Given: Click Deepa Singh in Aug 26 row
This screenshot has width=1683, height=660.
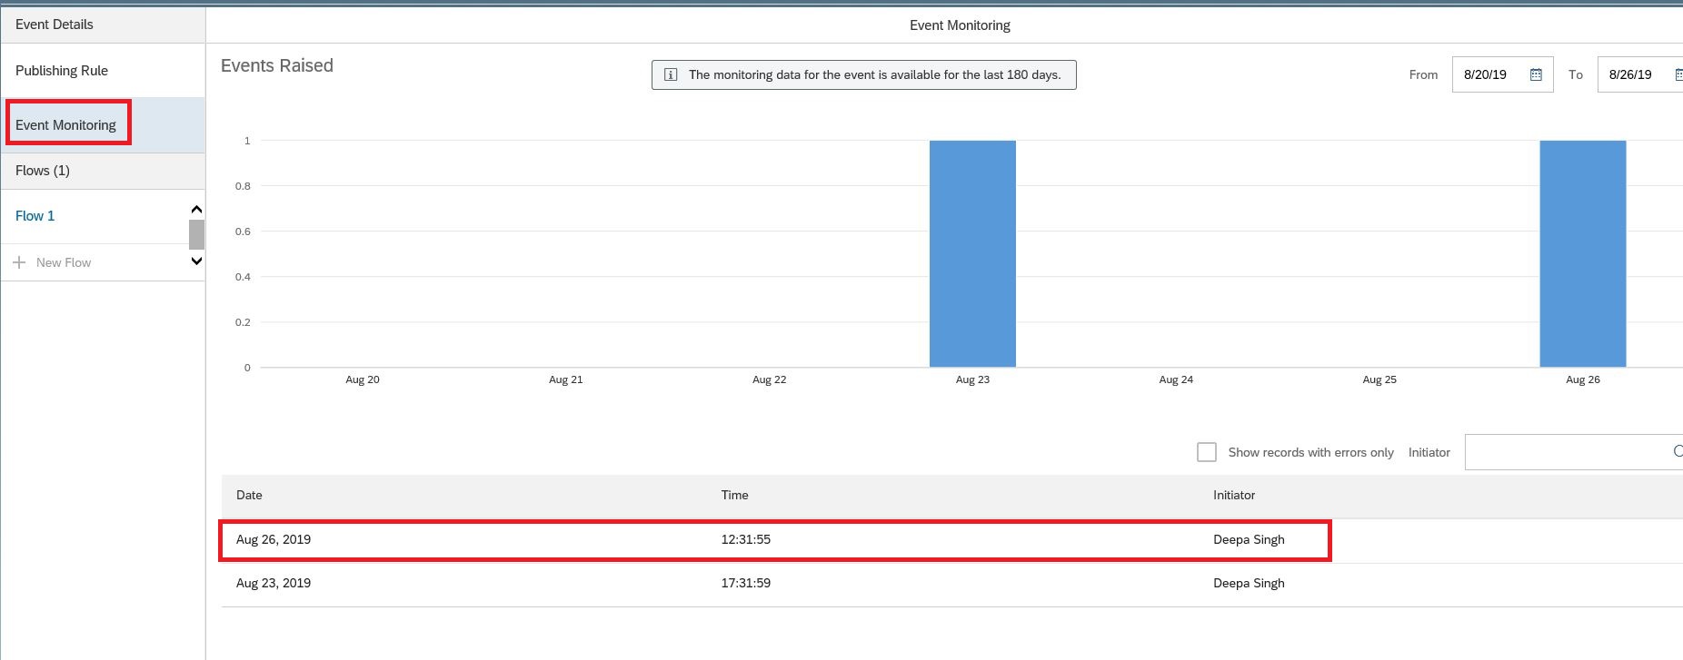Looking at the screenshot, I should 1249,539.
